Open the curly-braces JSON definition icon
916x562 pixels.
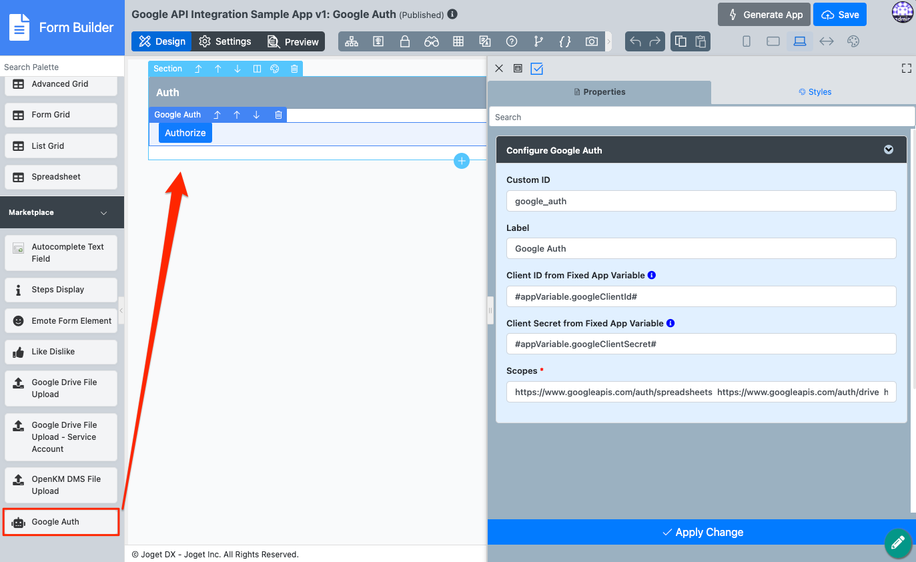tap(565, 41)
